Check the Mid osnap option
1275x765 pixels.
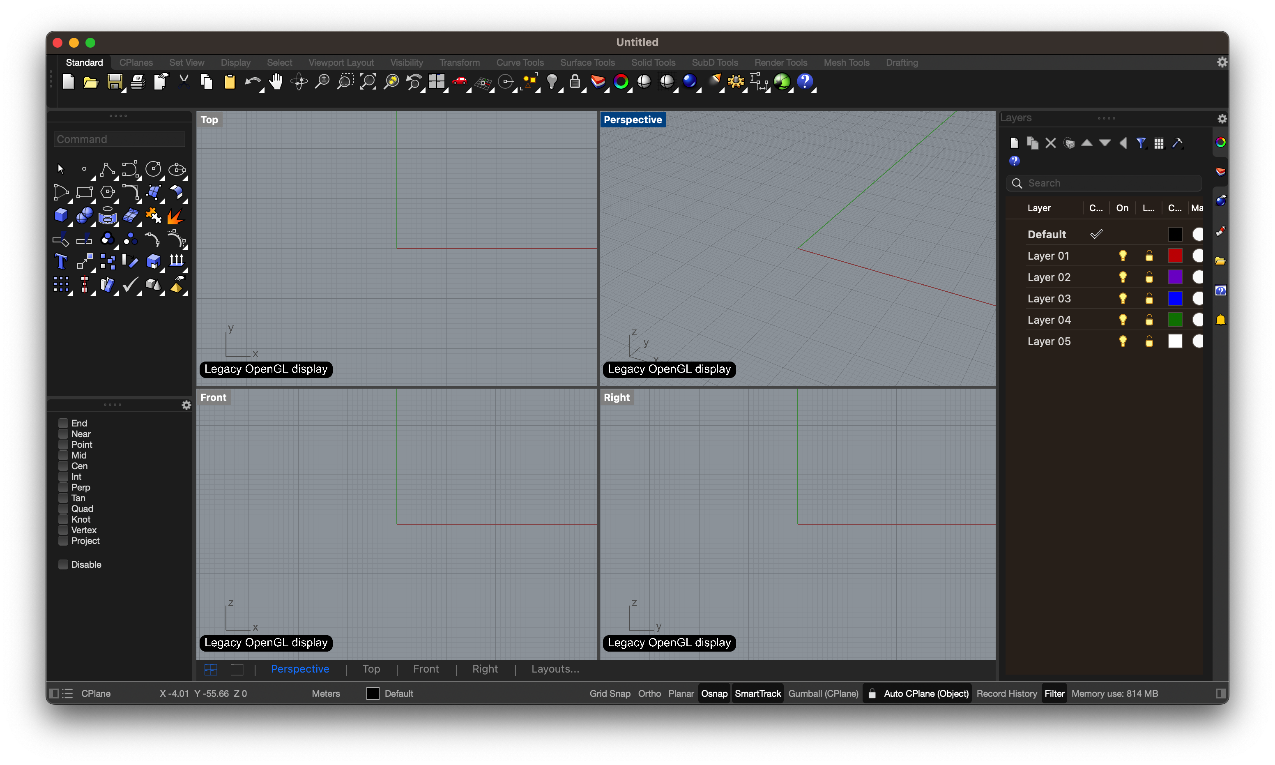click(x=63, y=455)
